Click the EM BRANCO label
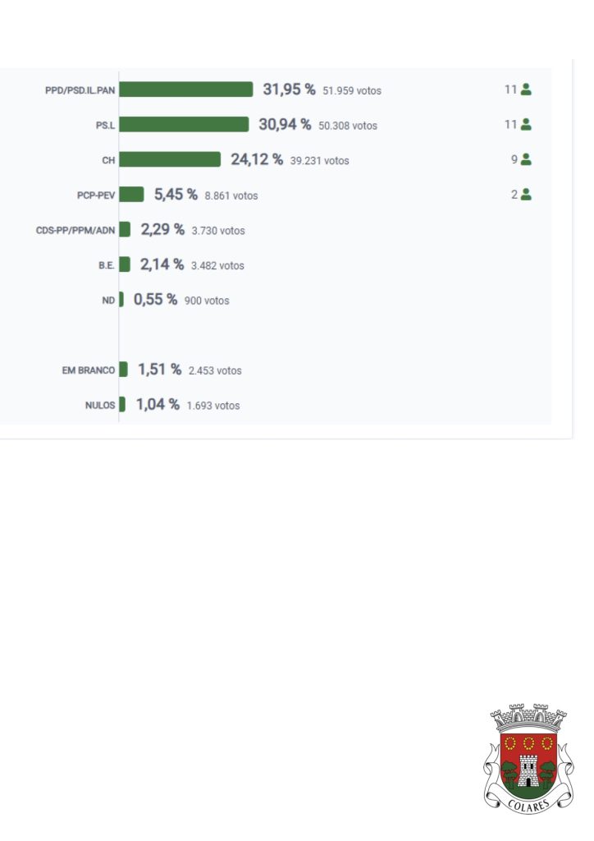 (x=89, y=370)
